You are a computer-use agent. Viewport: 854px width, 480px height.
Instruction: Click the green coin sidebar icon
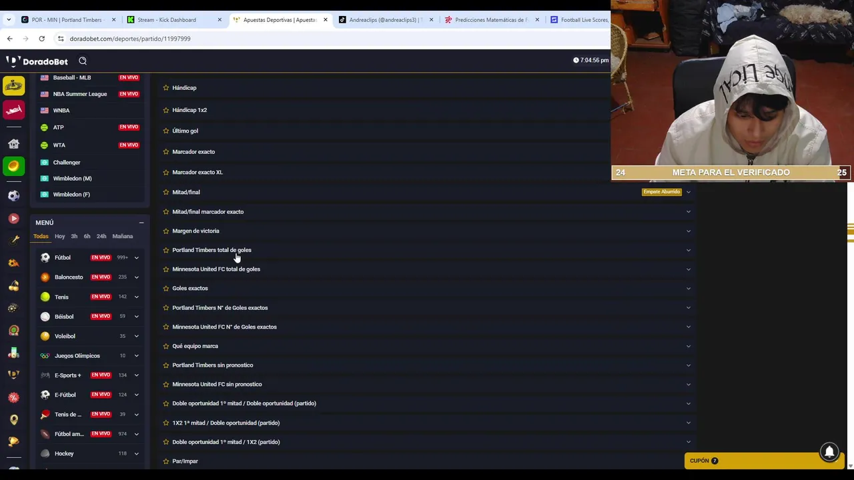pos(13,166)
